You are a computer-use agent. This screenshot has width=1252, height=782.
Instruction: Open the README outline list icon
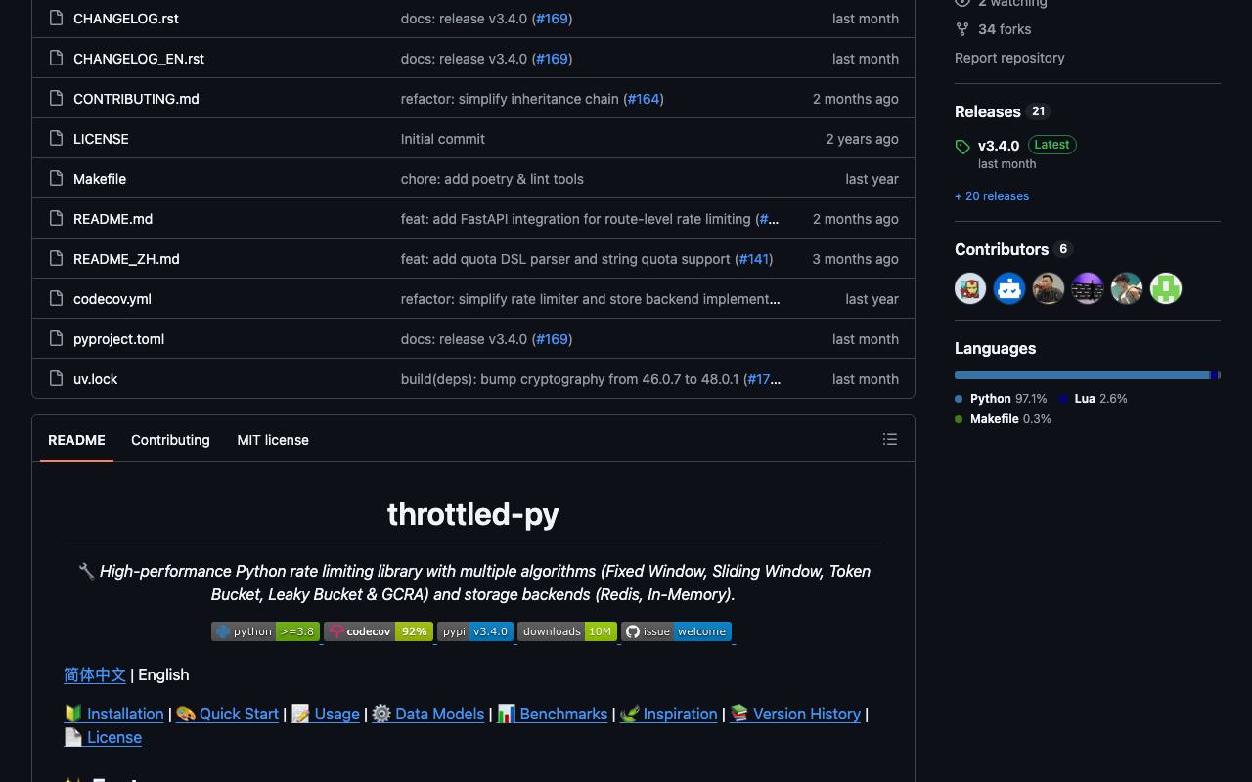click(x=890, y=440)
